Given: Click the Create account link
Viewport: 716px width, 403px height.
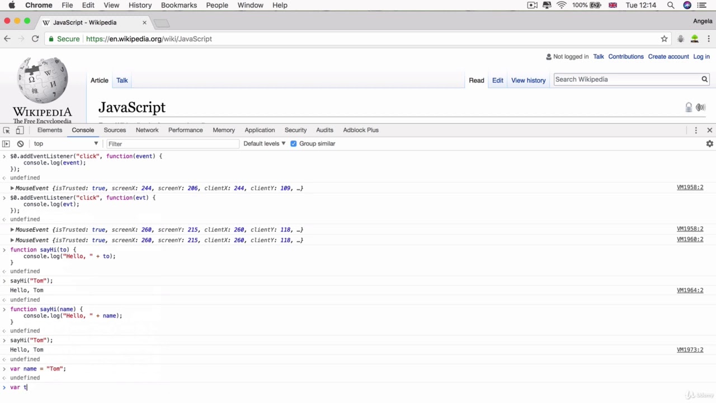Looking at the screenshot, I should pos(668,57).
